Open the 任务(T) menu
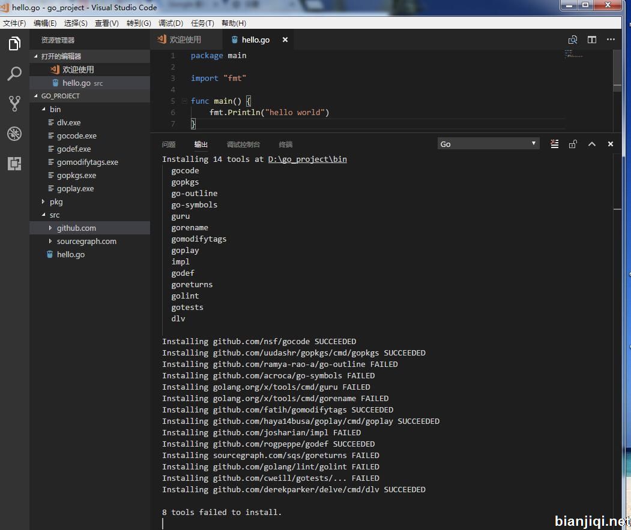Image resolution: width=631 pixels, height=530 pixels. pos(202,23)
